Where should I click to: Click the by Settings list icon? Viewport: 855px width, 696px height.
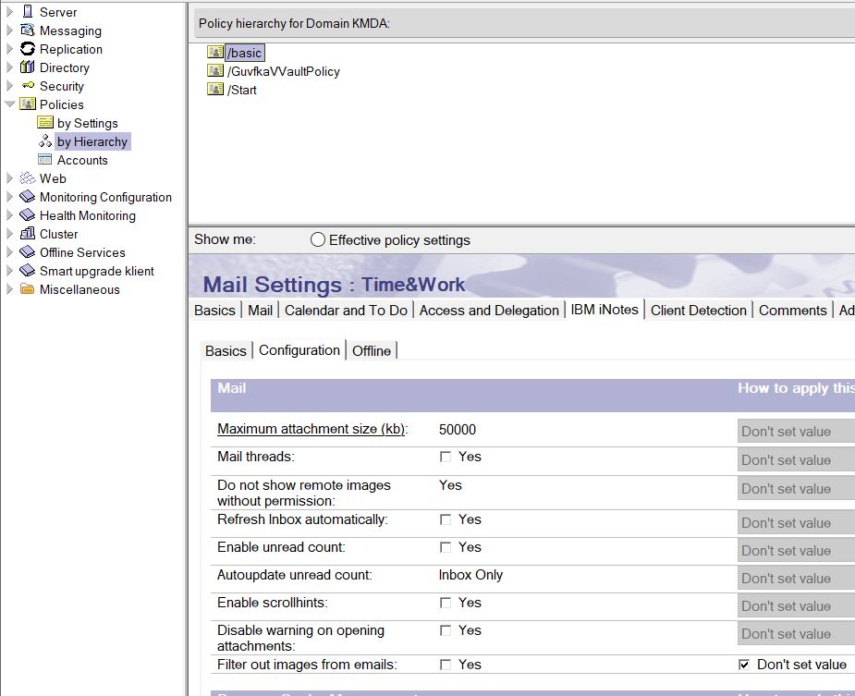click(45, 122)
